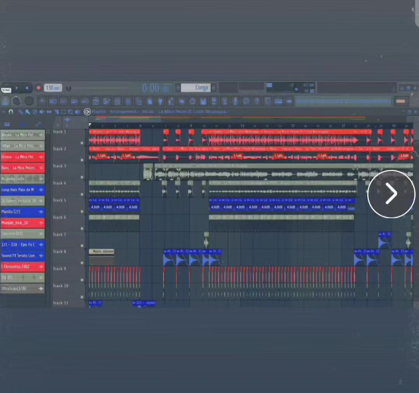Select "121 - 11A - Epic Fx C" item
This screenshot has height=393, width=419.
point(23,244)
